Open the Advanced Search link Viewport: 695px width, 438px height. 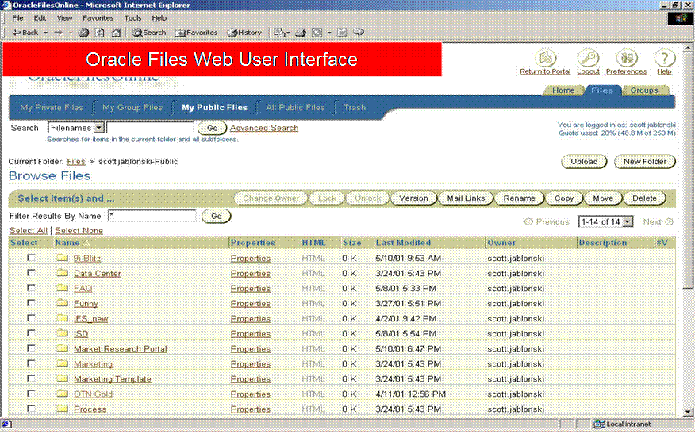(x=264, y=128)
